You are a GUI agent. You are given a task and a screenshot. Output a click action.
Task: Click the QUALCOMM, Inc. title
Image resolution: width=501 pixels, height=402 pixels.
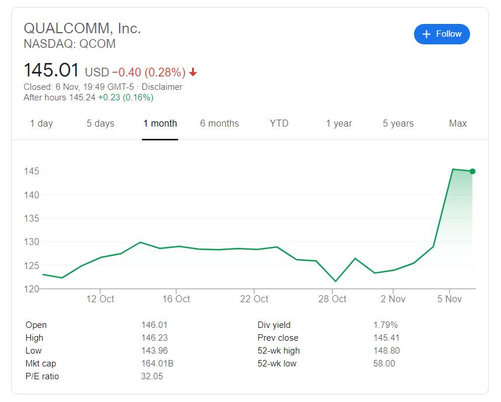click(x=82, y=28)
